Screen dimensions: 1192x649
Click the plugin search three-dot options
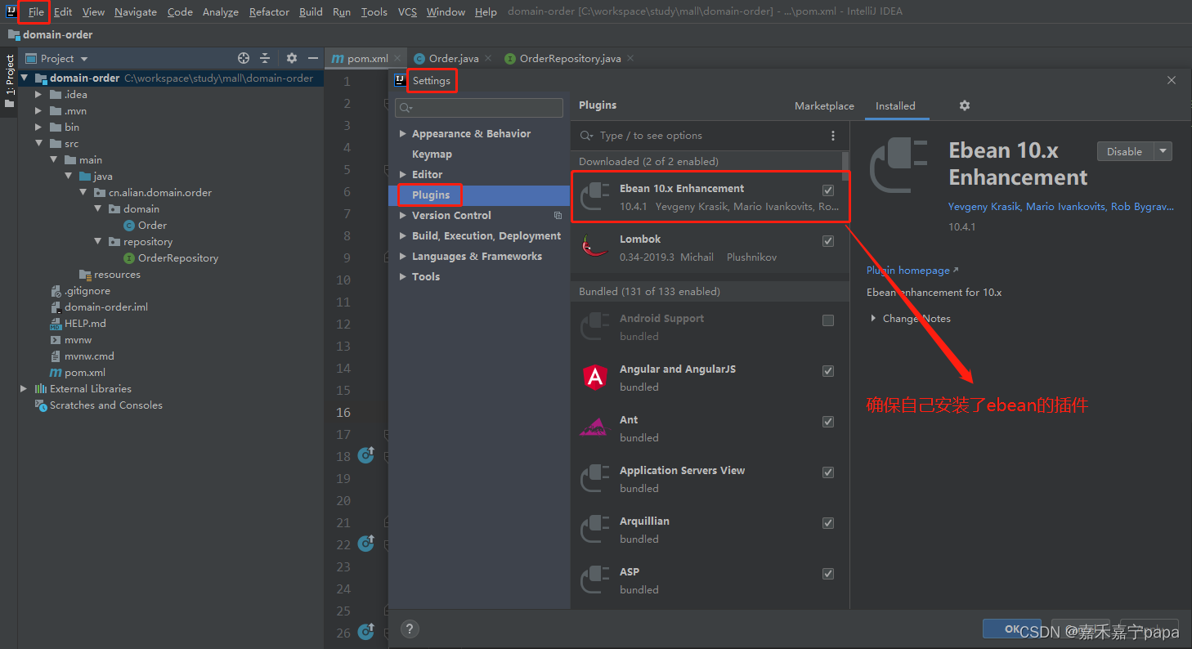point(833,136)
